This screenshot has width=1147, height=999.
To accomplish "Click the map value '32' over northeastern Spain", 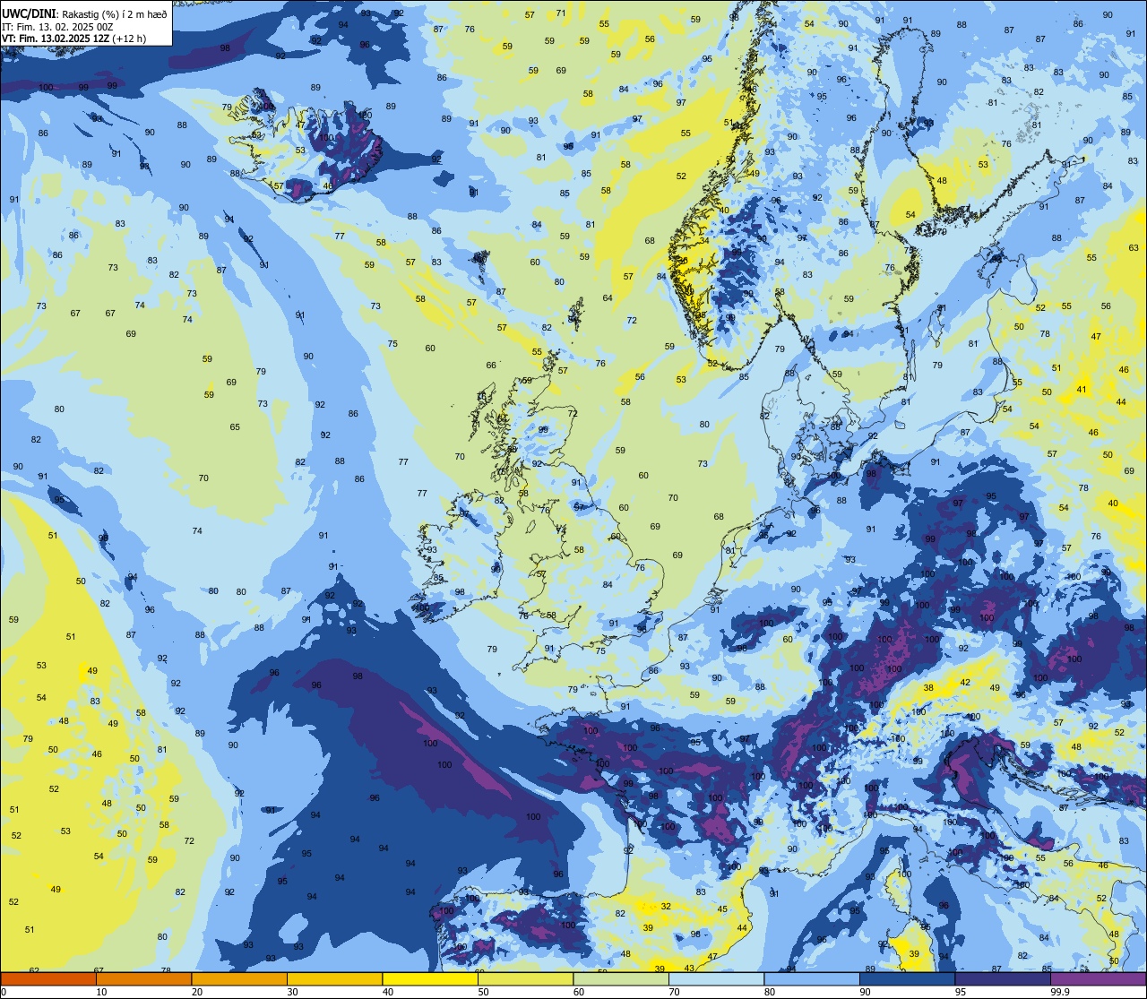I will [666, 906].
